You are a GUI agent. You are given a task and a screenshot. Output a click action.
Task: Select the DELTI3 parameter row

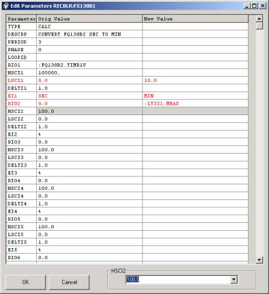coord(127,165)
